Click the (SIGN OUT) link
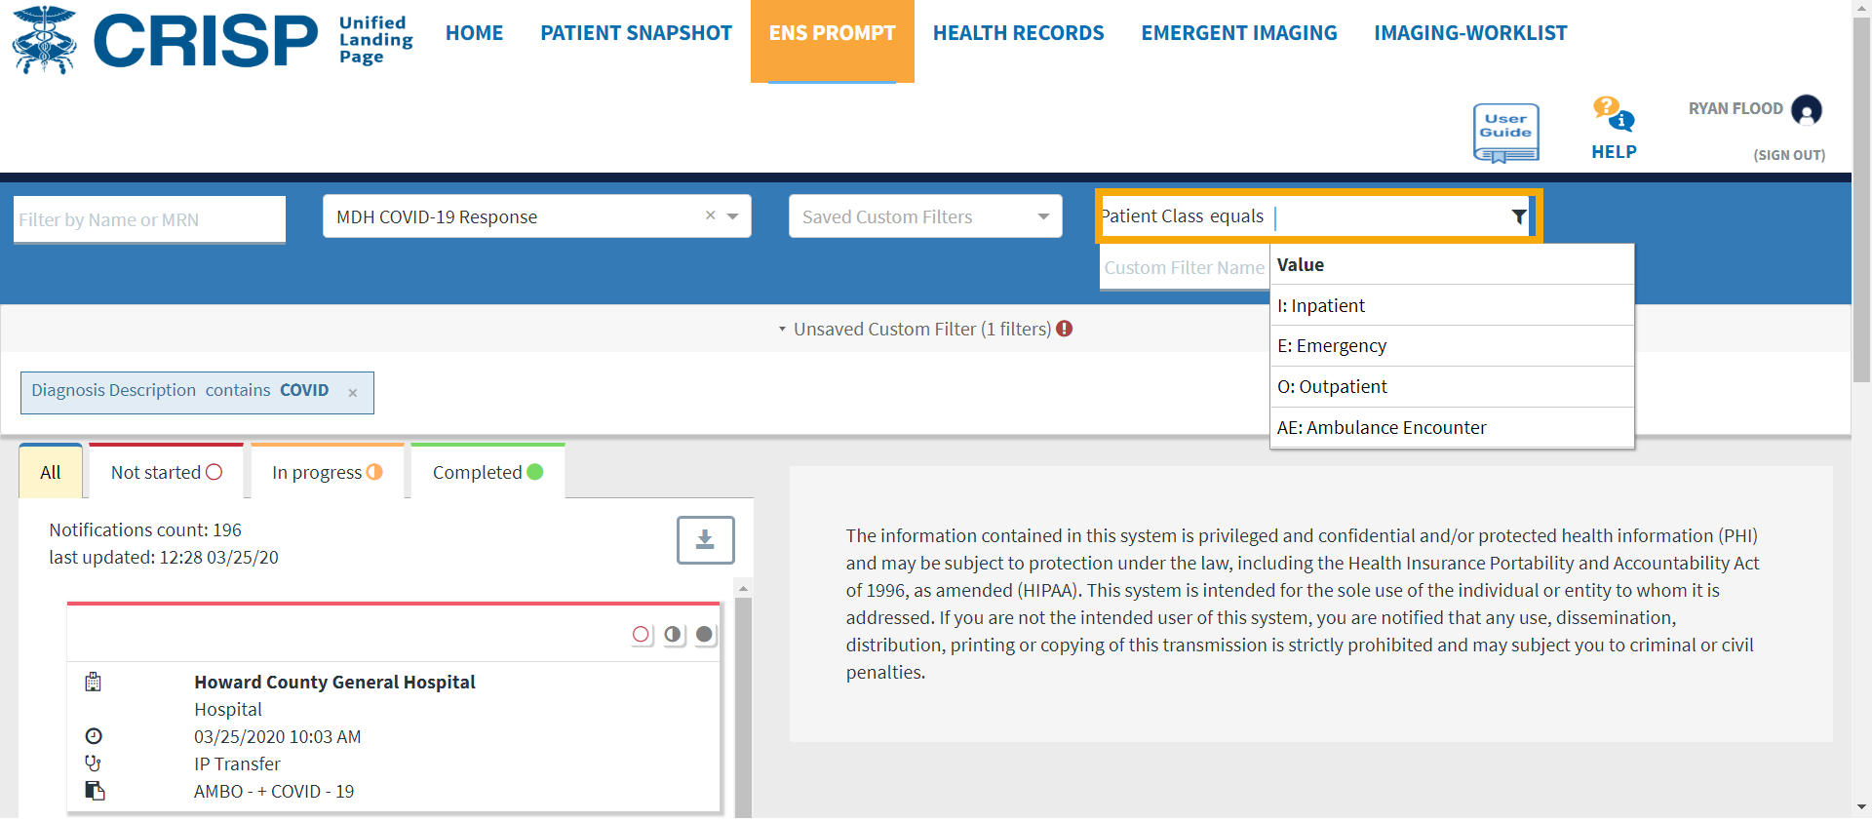This screenshot has height=822, width=1872. click(x=1789, y=155)
